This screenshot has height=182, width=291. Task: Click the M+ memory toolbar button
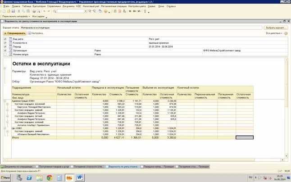pos(135,11)
